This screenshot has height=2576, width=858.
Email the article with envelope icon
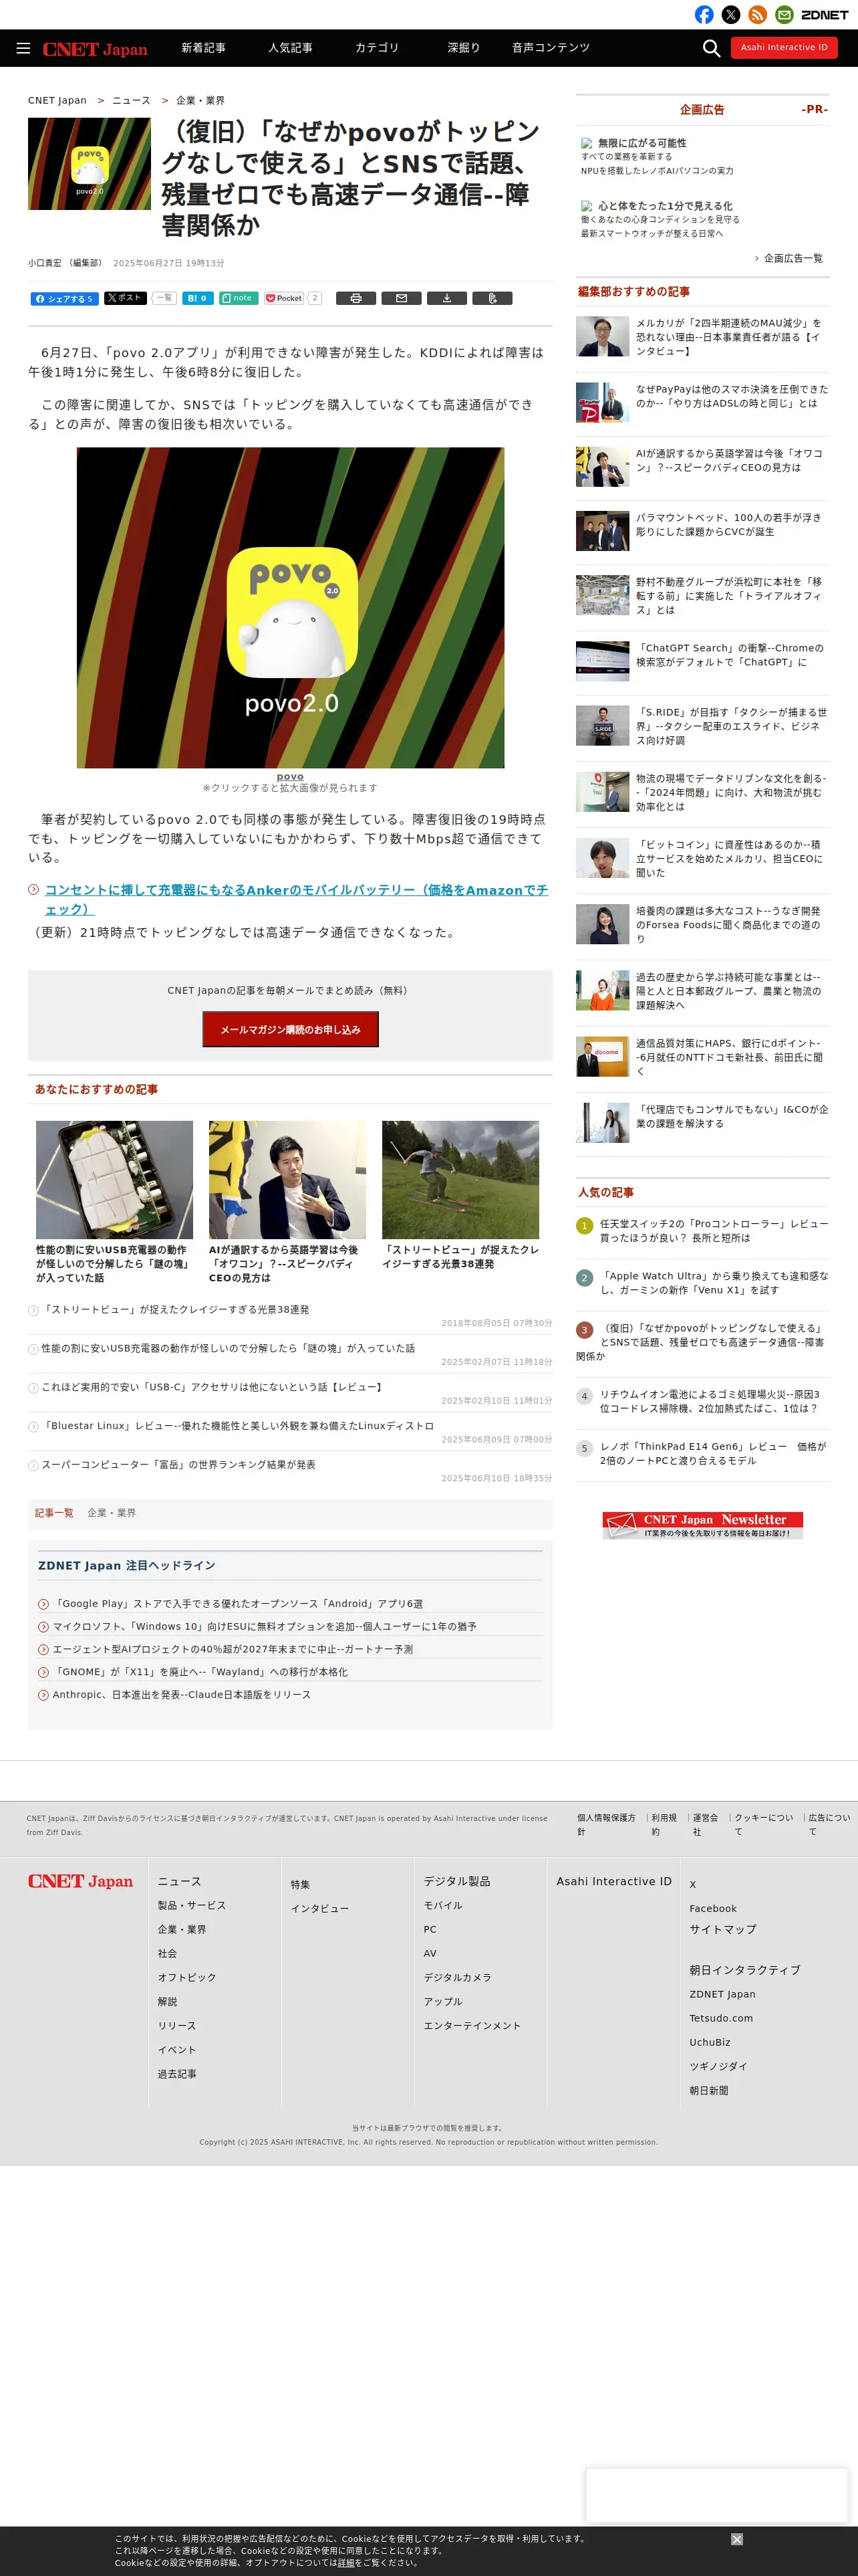coord(402,298)
